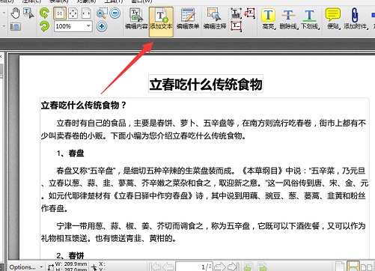Click paragraph starting 宁津一带用葱
The image size is (375, 271).
(204, 232)
